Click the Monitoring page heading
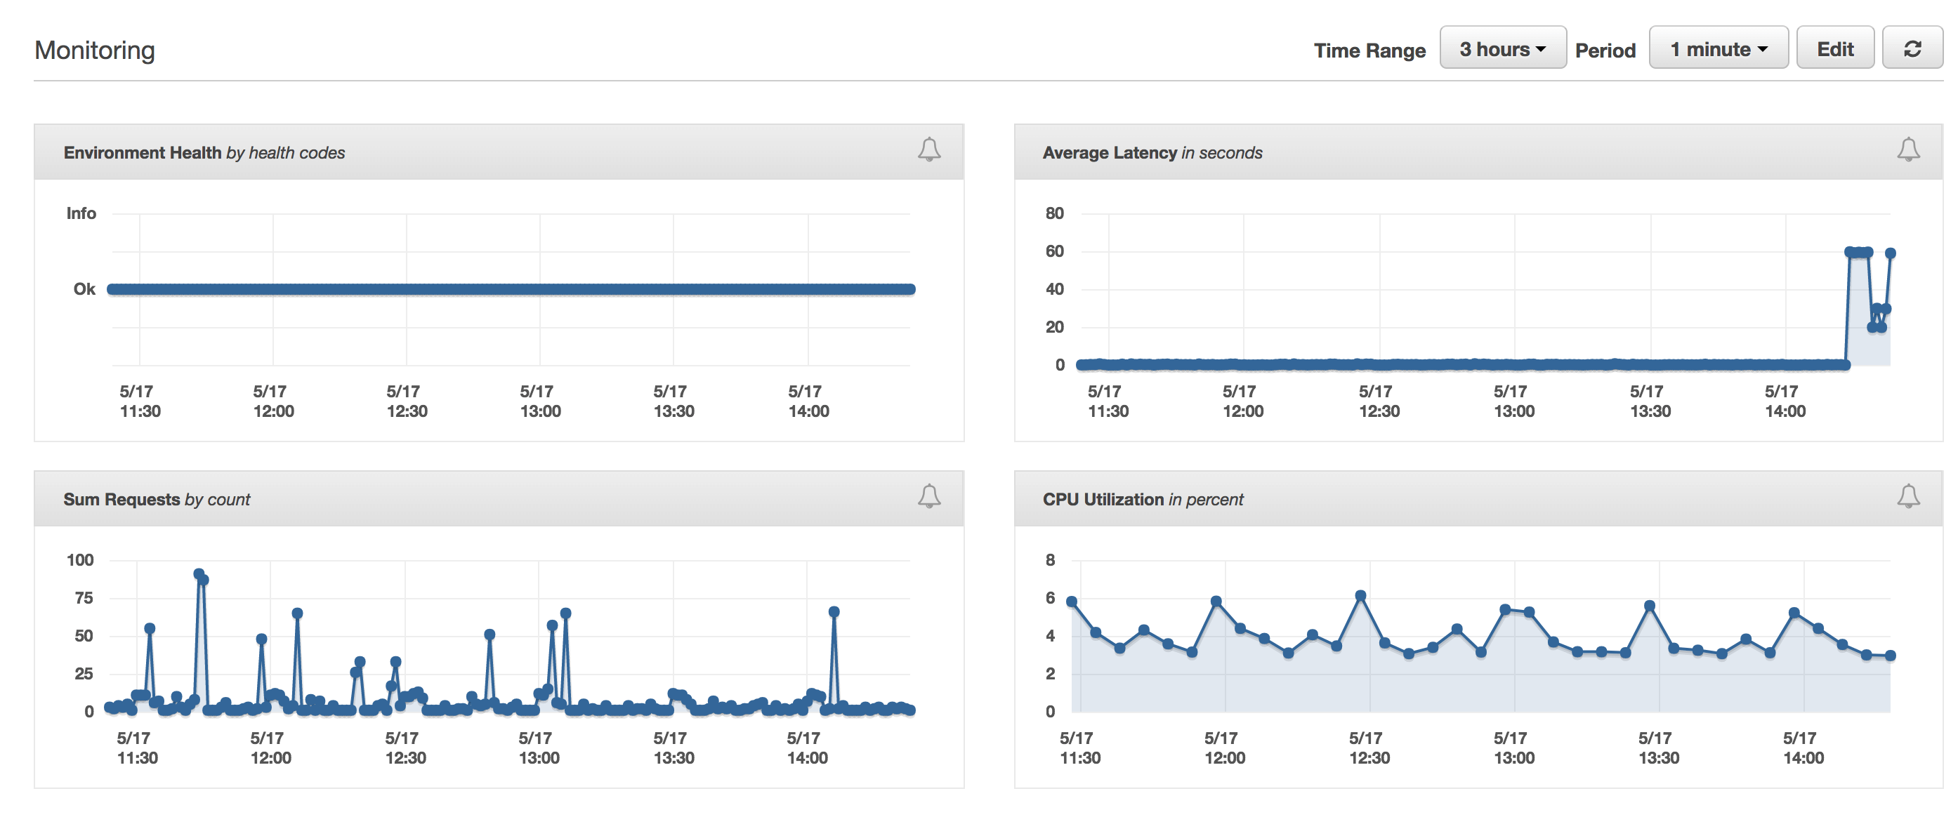Viewport: 1958px width, 817px height. point(95,50)
